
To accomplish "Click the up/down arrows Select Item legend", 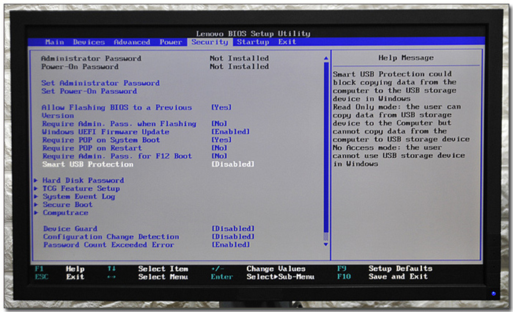I will 147,269.
